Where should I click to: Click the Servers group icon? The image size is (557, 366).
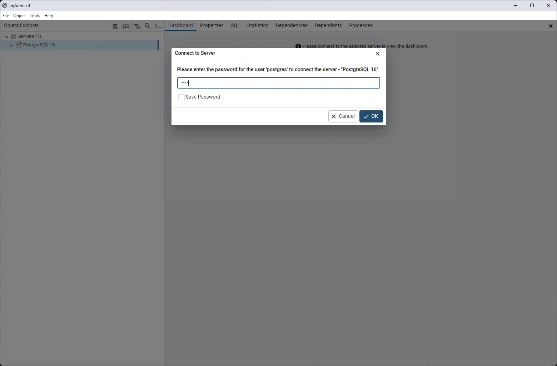(13, 36)
